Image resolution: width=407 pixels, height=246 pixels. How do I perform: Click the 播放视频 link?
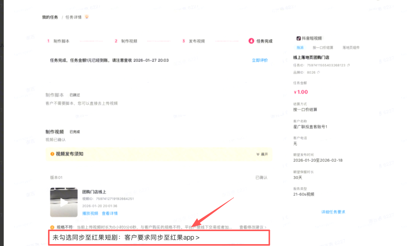pos(90,214)
